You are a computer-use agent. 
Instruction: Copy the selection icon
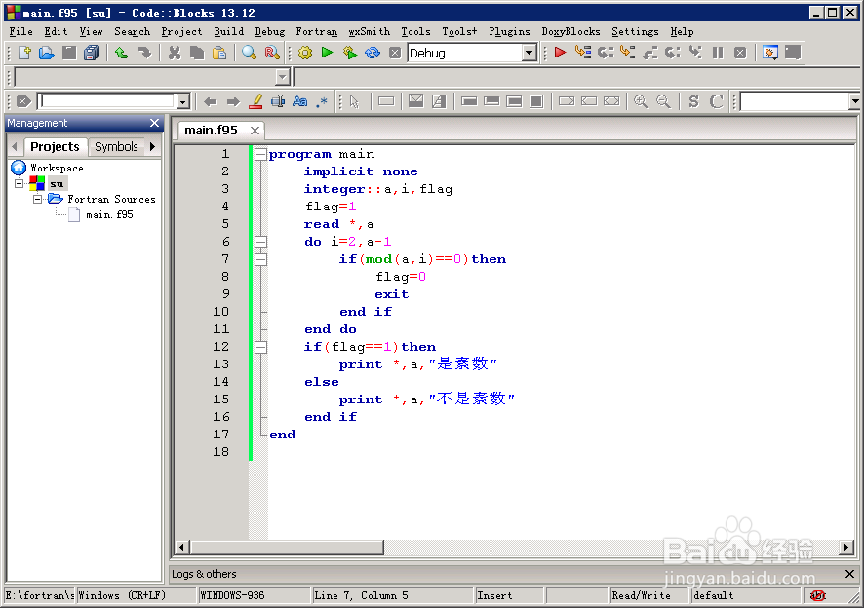[x=197, y=53]
